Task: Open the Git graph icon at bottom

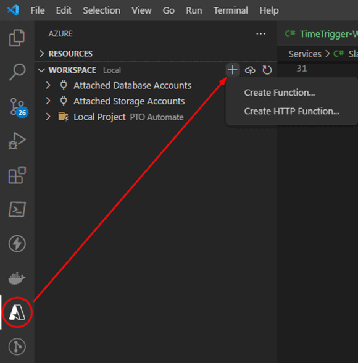Action: point(17,346)
